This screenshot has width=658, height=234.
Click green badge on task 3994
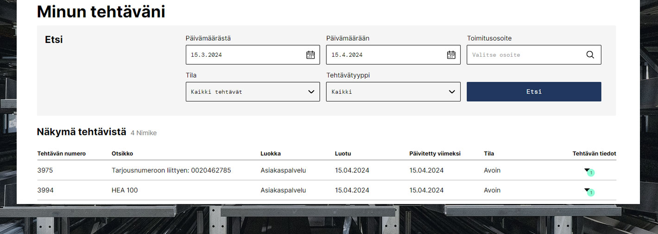591,192
